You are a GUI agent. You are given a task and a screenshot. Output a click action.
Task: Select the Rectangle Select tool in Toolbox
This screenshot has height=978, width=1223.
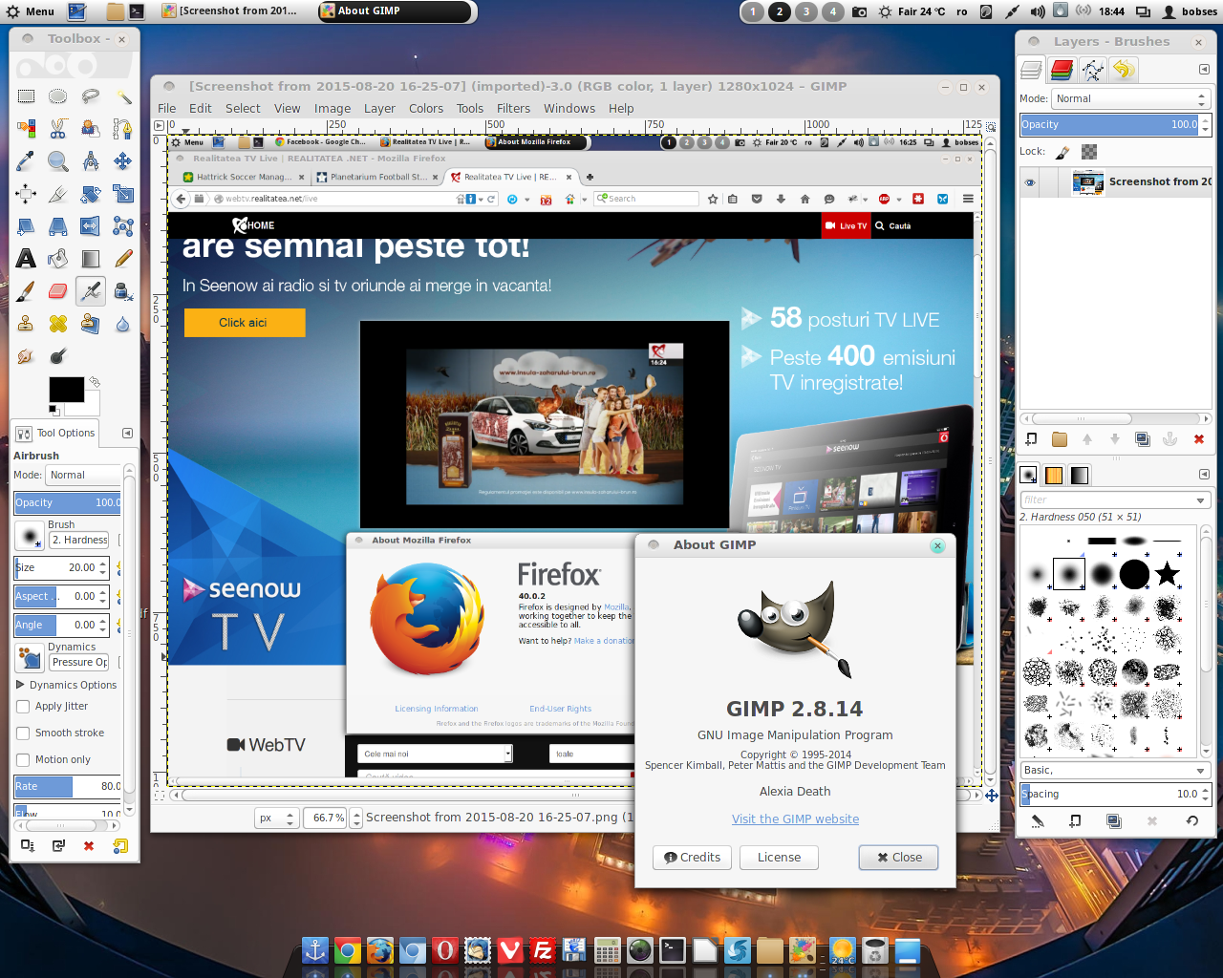coord(26,96)
